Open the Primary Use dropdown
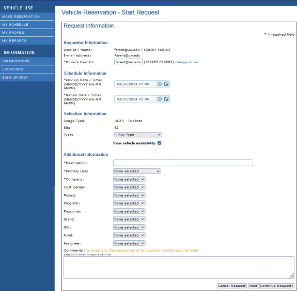 [137, 171]
